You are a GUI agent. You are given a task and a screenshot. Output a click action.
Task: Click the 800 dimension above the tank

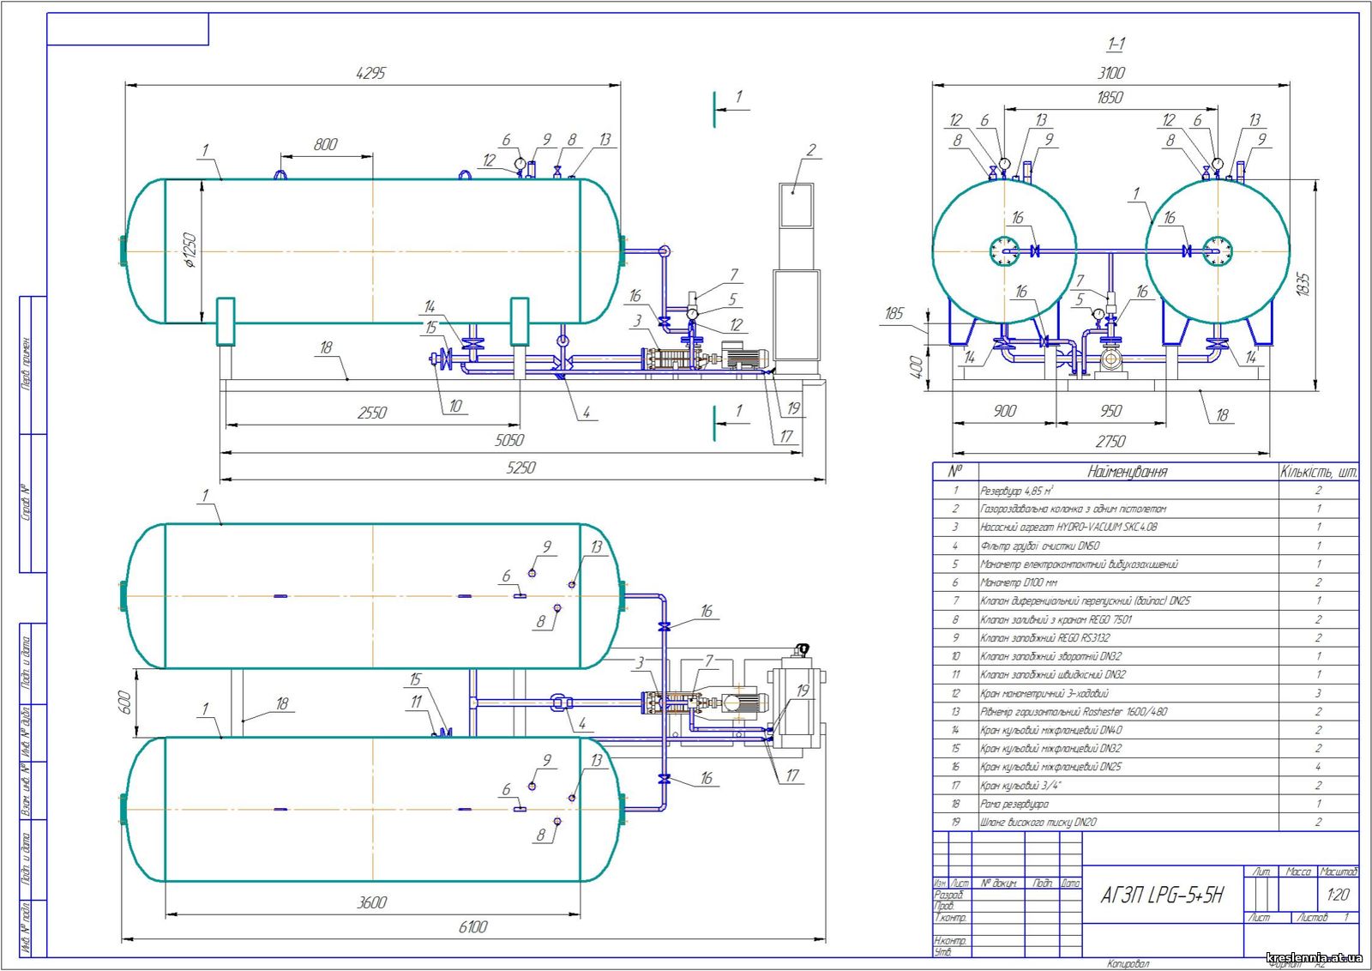pos(325,144)
